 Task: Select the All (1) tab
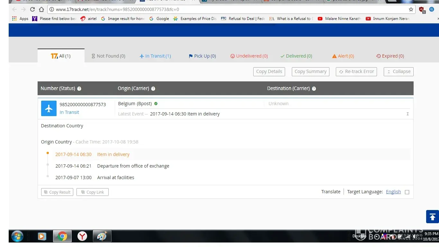[x=61, y=56]
